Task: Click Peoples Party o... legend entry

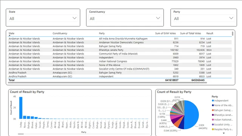Action: point(222,129)
